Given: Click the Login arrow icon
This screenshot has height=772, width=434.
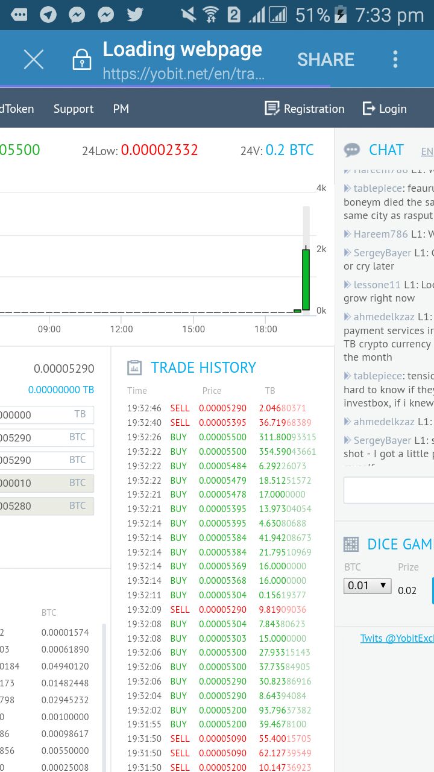Looking at the screenshot, I should [369, 109].
